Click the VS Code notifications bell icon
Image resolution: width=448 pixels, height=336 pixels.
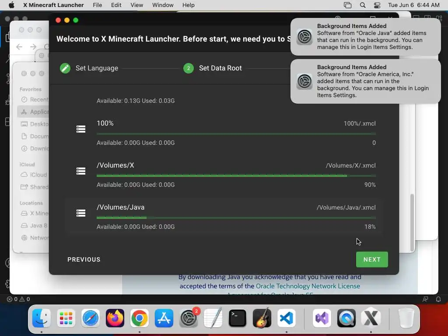[438, 299]
